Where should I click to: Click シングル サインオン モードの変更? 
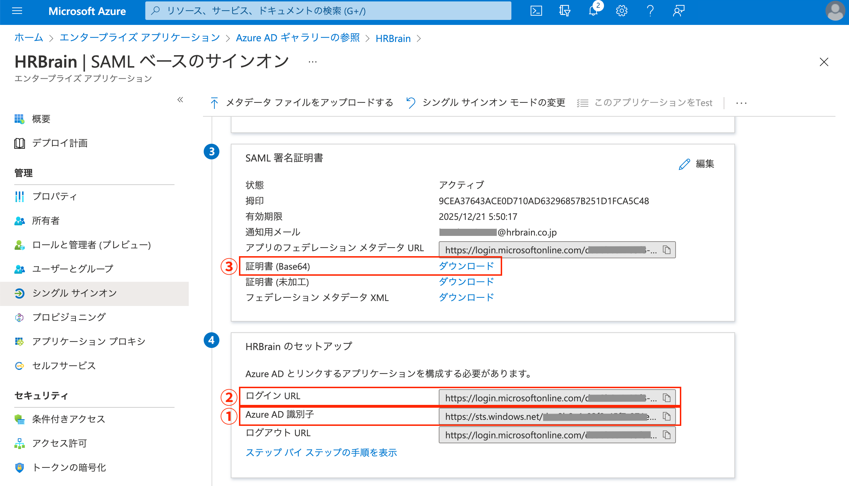click(486, 103)
